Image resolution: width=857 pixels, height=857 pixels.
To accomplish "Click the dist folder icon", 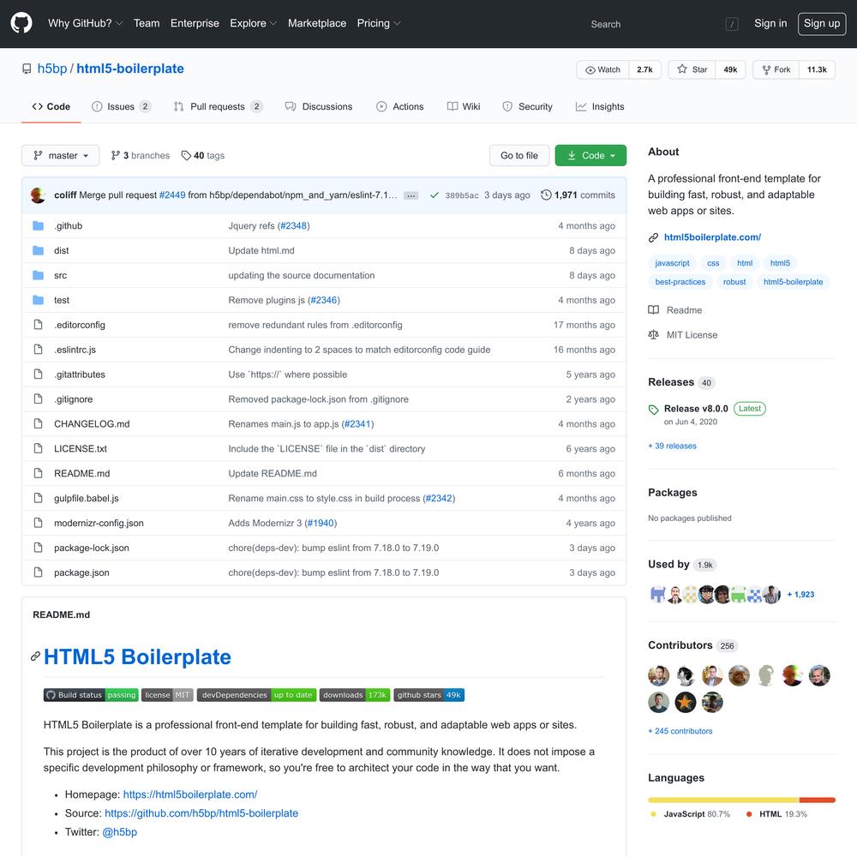I will (x=38, y=250).
